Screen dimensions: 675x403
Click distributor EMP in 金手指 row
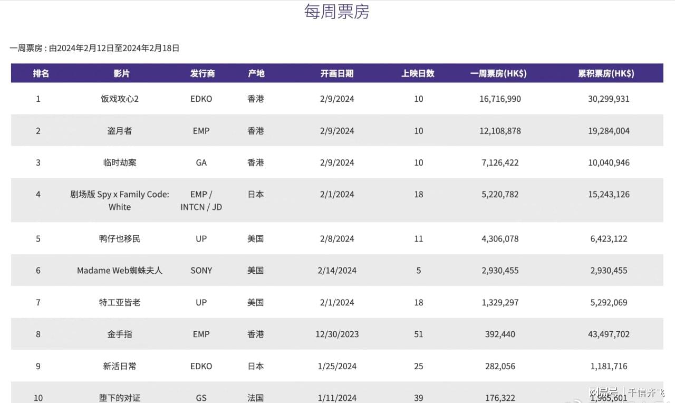click(x=201, y=334)
